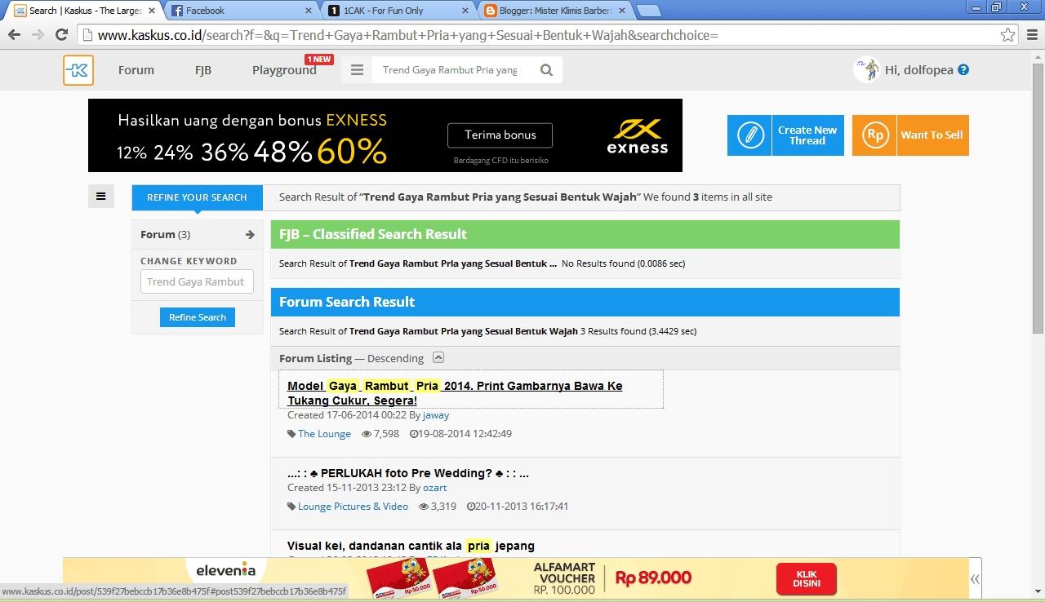Click the Create New Thread button

[x=785, y=135]
